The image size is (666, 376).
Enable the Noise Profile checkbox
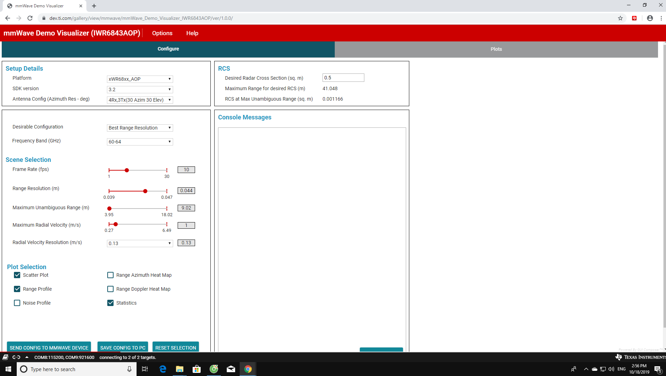click(x=17, y=303)
